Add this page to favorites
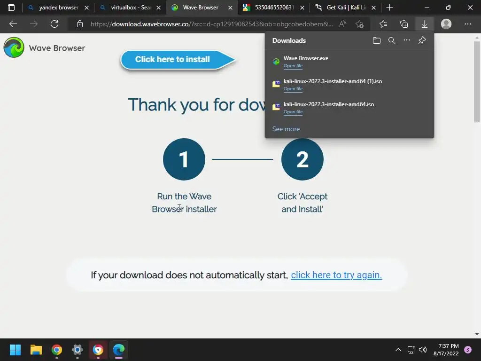Image resolution: width=481 pixels, height=361 pixels. click(359, 24)
